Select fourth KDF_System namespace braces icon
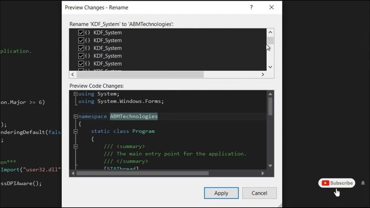The width and height of the screenshot is (370, 208). (87, 56)
